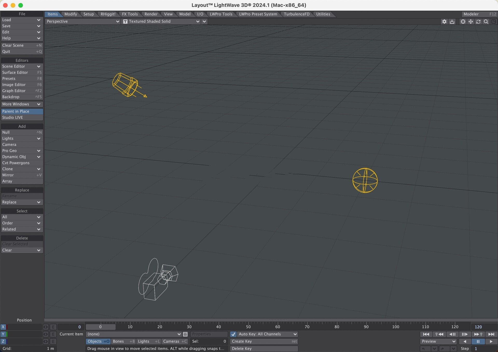
Task: Switch to the Modify tab
Action: tap(71, 14)
